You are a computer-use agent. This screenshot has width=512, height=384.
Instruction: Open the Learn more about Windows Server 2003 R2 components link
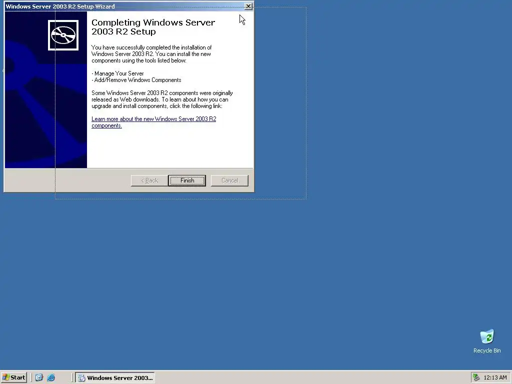pyautogui.click(x=154, y=122)
